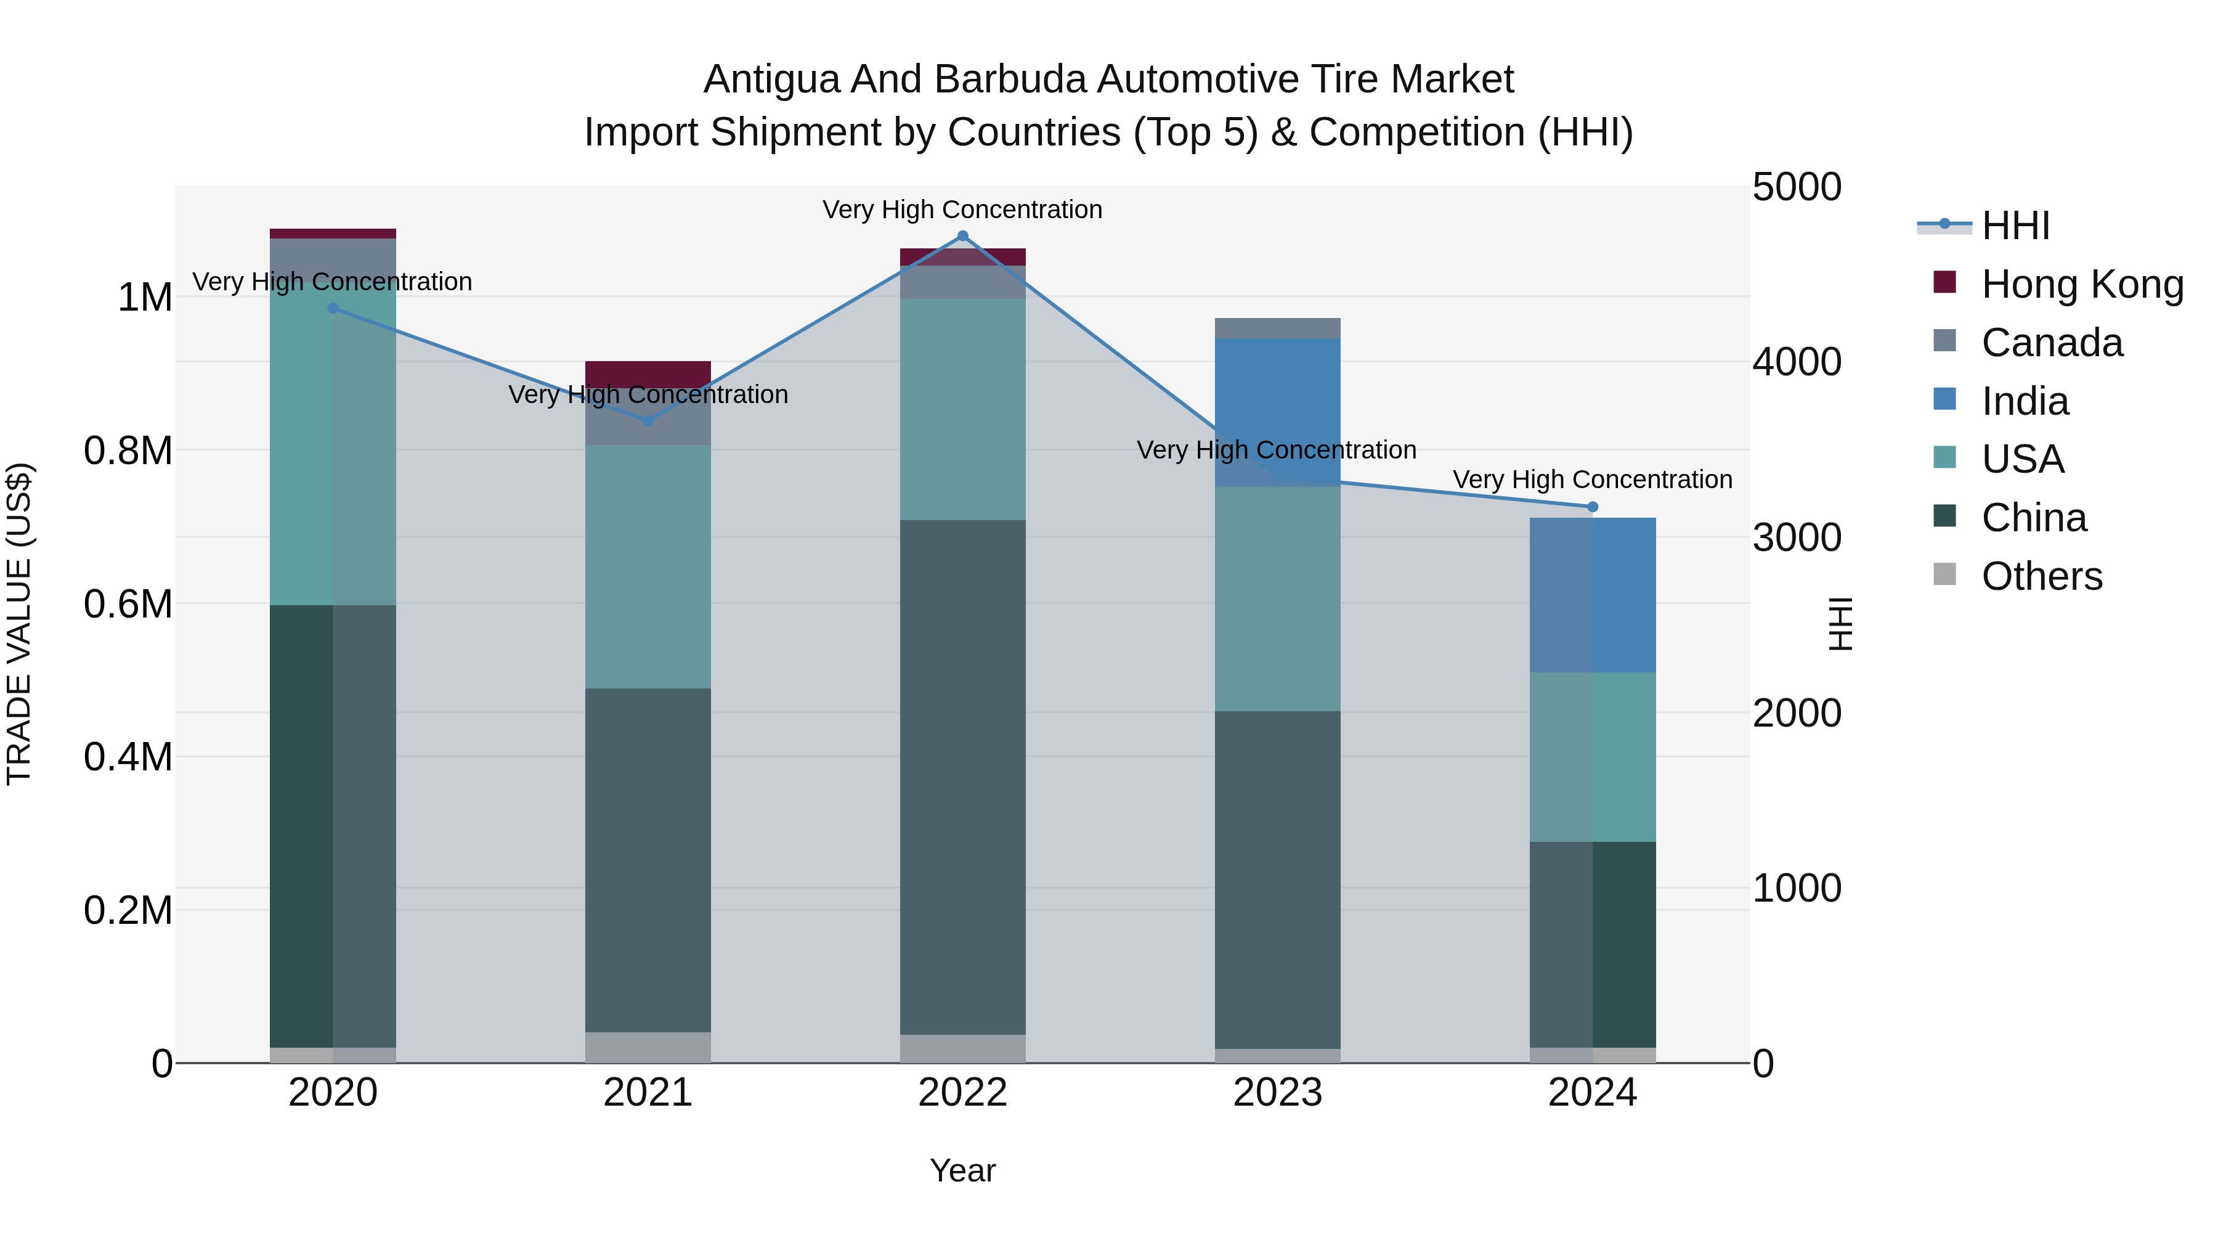Toggle the Others legend entry
The image size is (2218, 1248).
[x=2017, y=576]
